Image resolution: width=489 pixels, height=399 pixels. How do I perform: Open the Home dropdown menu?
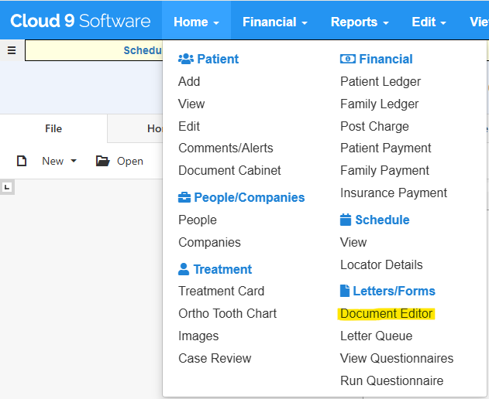coord(196,22)
